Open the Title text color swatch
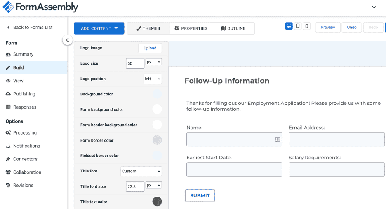The image size is (386, 209). click(x=157, y=202)
